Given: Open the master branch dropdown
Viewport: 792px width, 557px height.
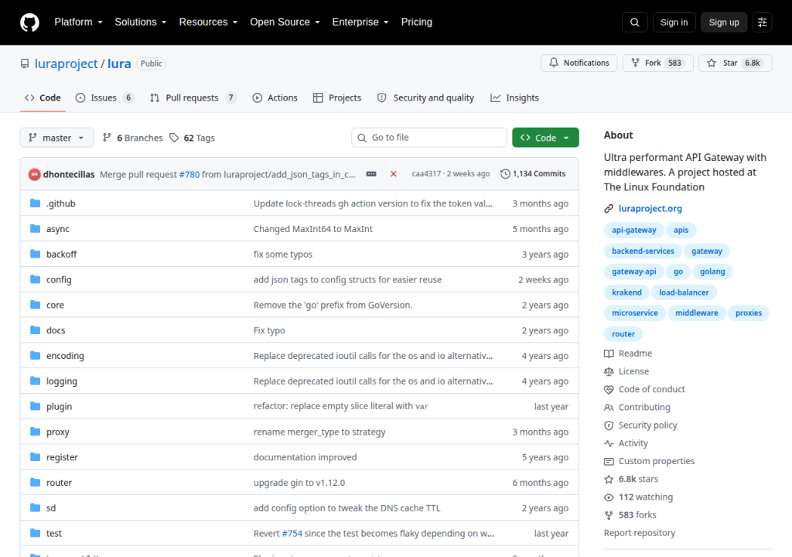Looking at the screenshot, I should (x=56, y=138).
